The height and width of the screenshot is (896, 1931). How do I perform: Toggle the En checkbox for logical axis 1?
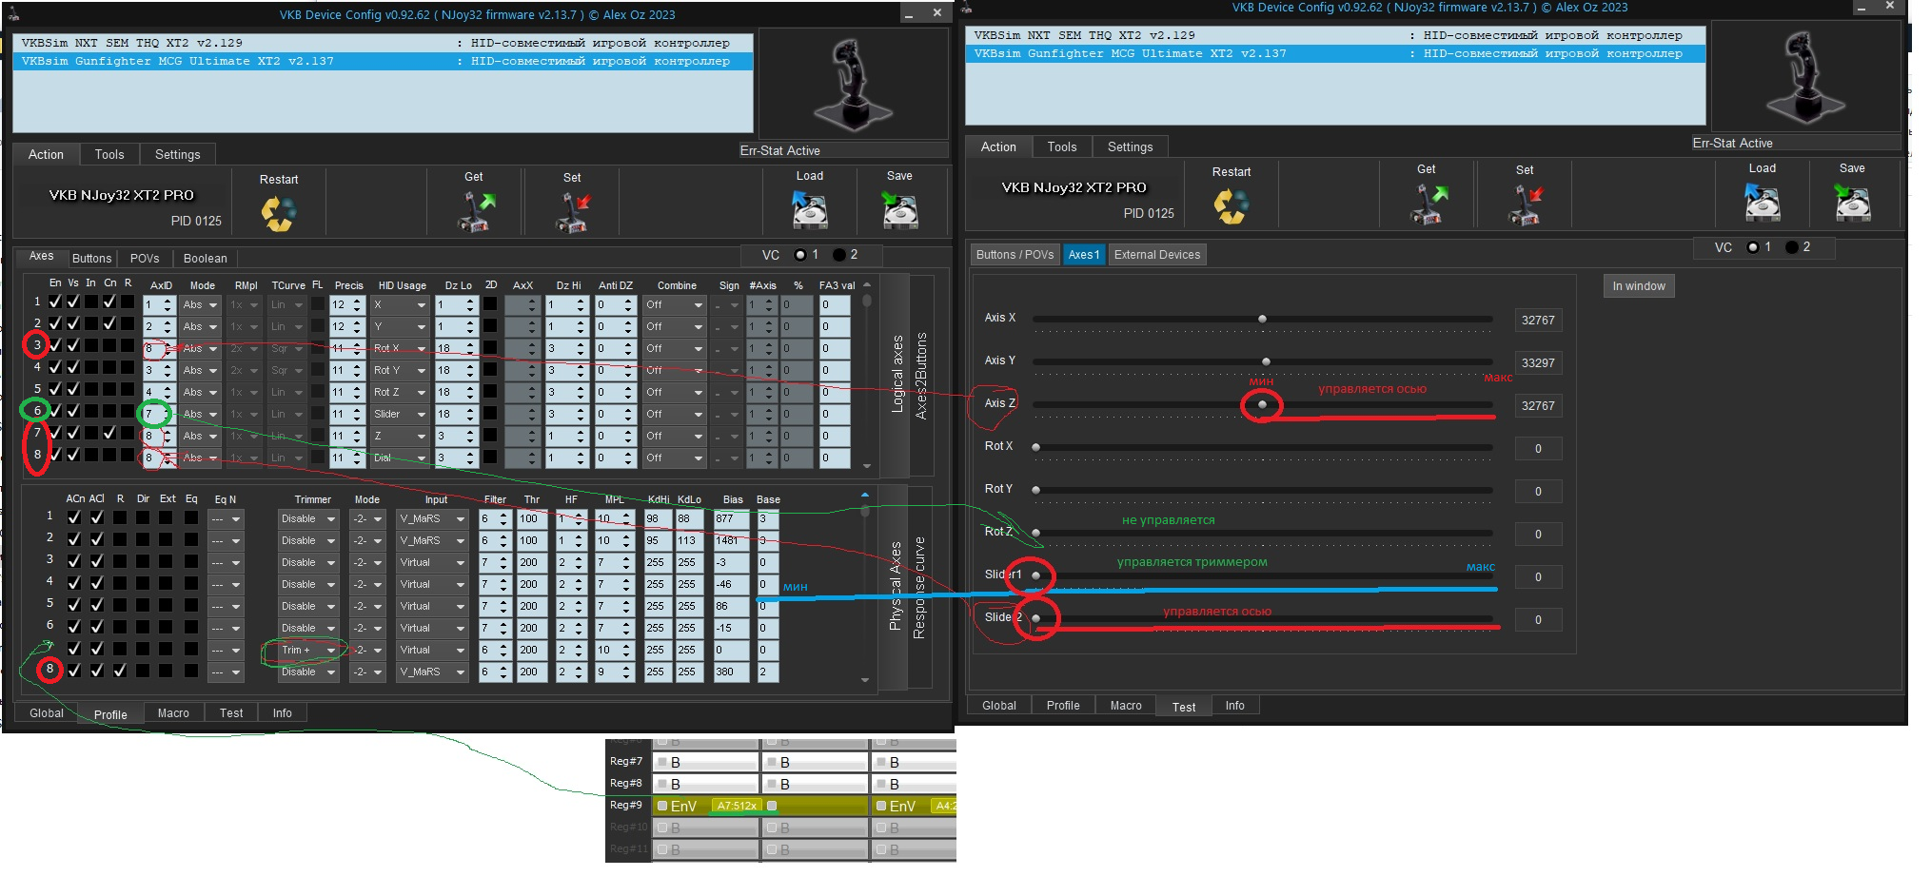click(x=55, y=302)
